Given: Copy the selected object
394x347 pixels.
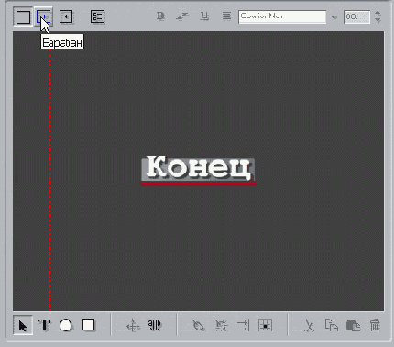Looking at the screenshot, I should pyautogui.click(x=331, y=325).
